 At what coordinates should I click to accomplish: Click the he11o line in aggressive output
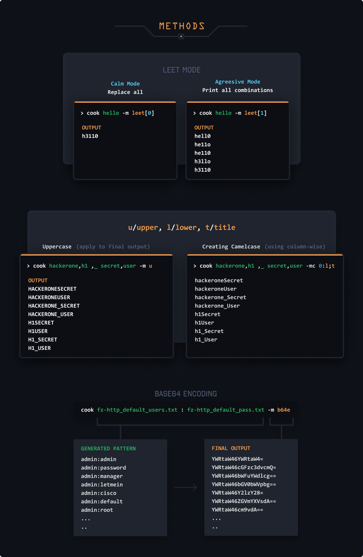tap(202, 144)
